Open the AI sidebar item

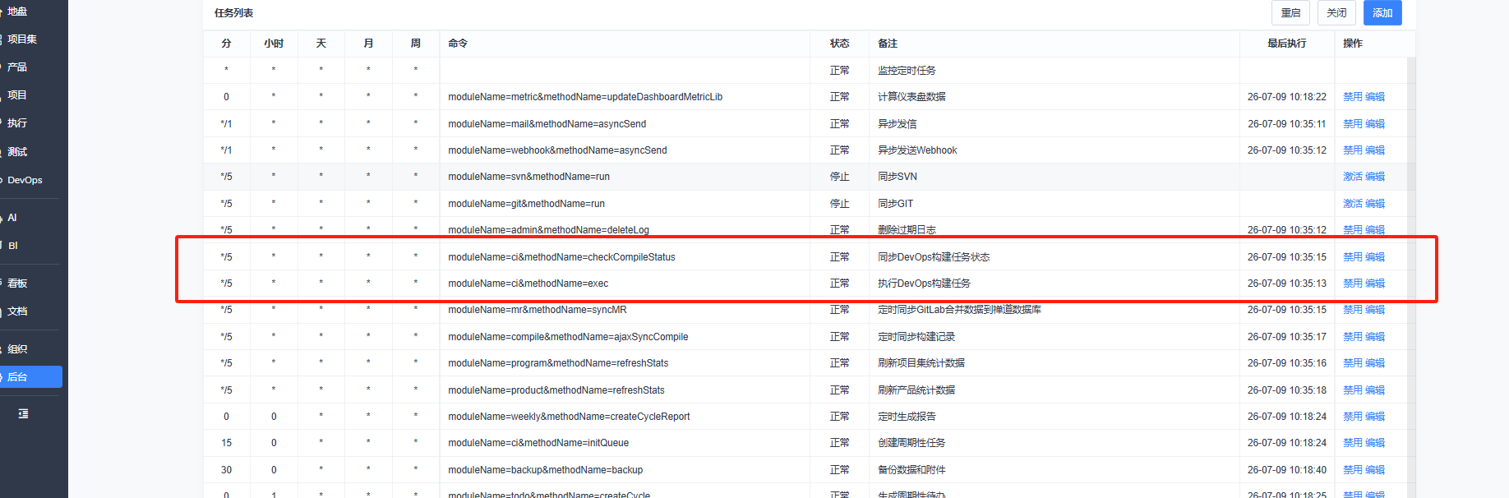click(x=12, y=218)
